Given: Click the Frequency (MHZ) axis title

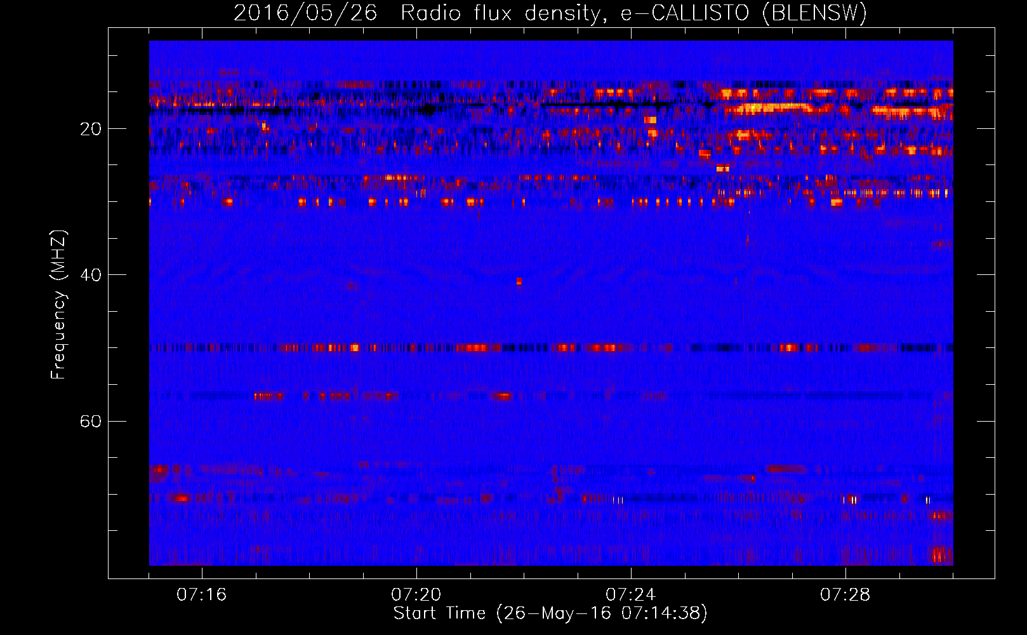Looking at the screenshot, I should click(x=58, y=305).
